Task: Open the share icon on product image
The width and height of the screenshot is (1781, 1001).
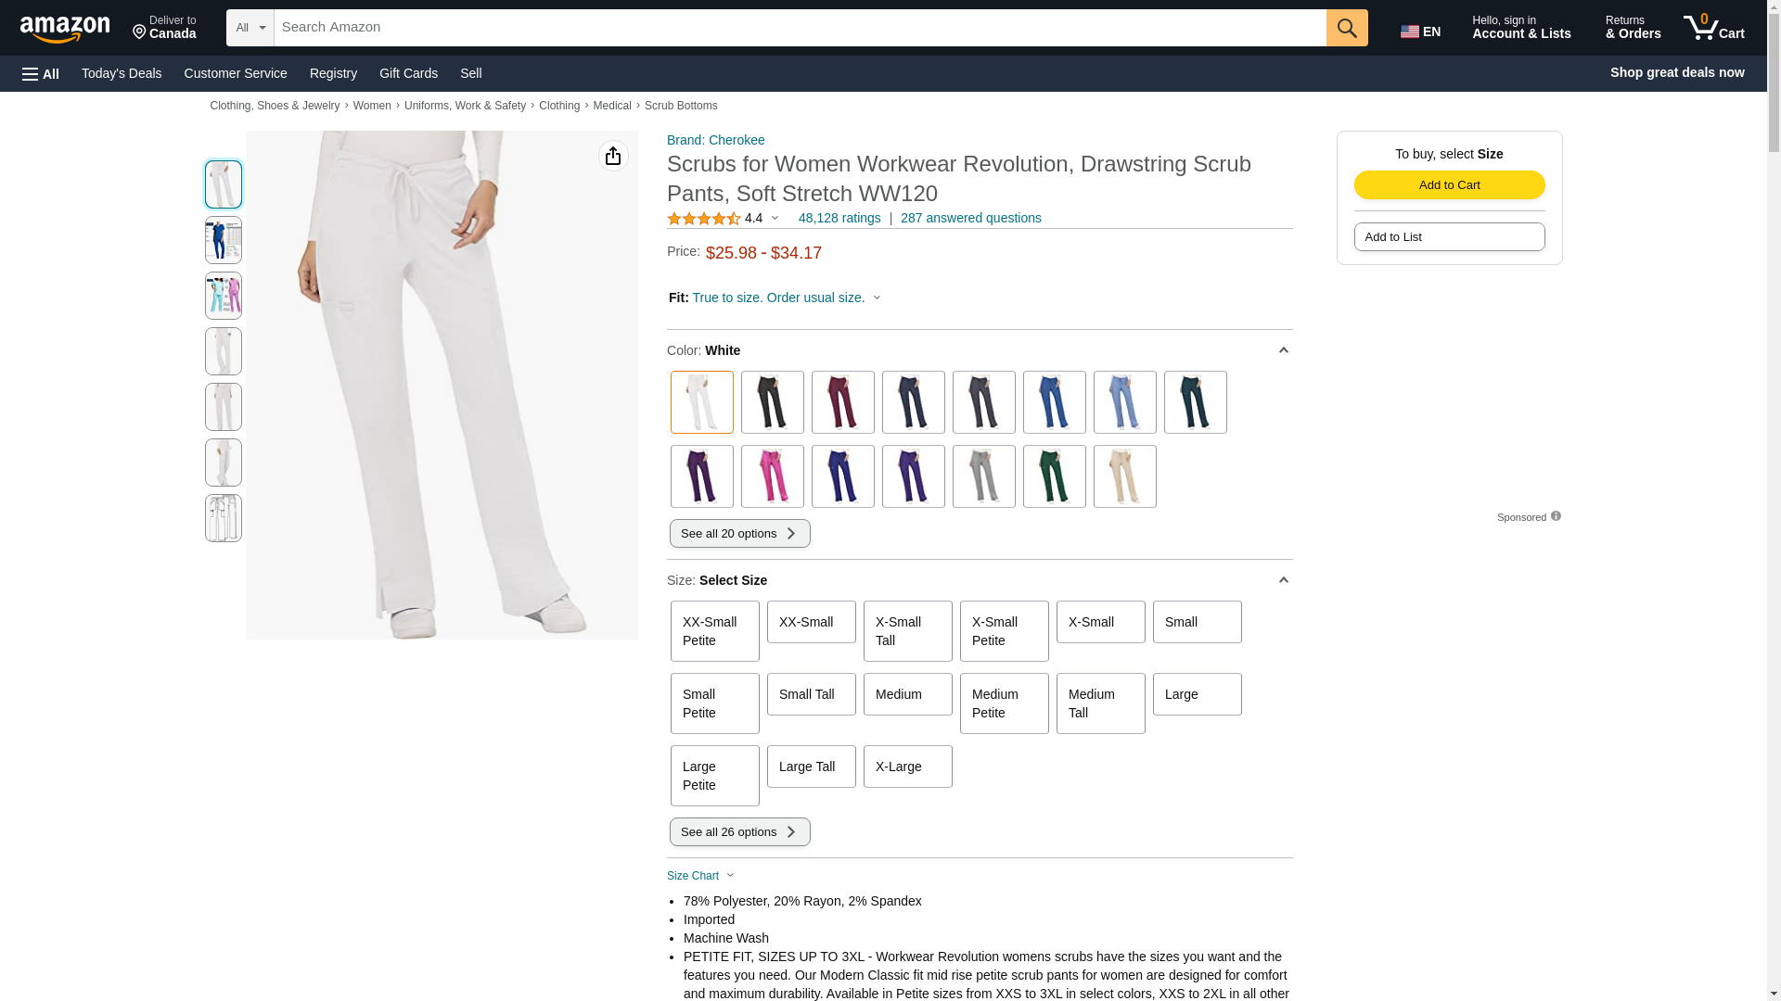Action: [x=613, y=156]
